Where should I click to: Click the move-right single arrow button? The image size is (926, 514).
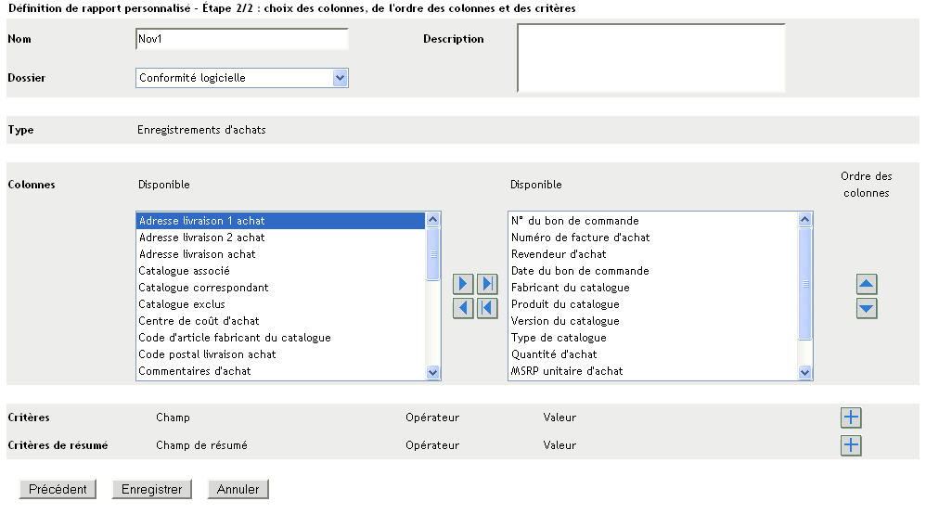pos(463,284)
